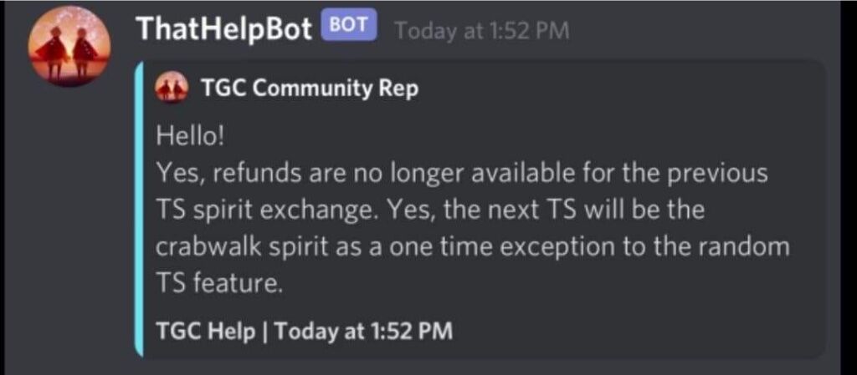The image size is (857, 375).
Task: Click the purple BOT badge
Action: click(350, 24)
